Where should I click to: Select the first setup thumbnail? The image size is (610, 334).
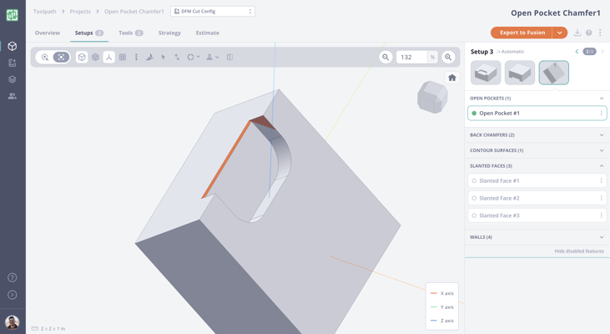[486, 73]
